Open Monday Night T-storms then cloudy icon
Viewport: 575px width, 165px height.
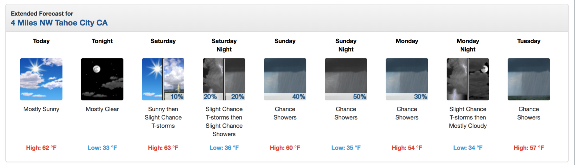[468, 79]
